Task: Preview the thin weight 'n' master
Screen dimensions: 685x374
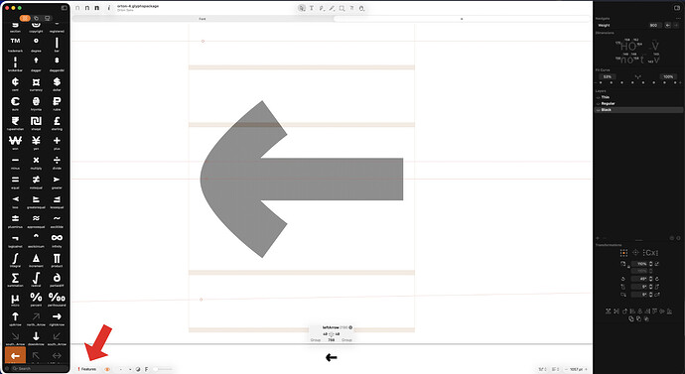Action: point(77,8)
